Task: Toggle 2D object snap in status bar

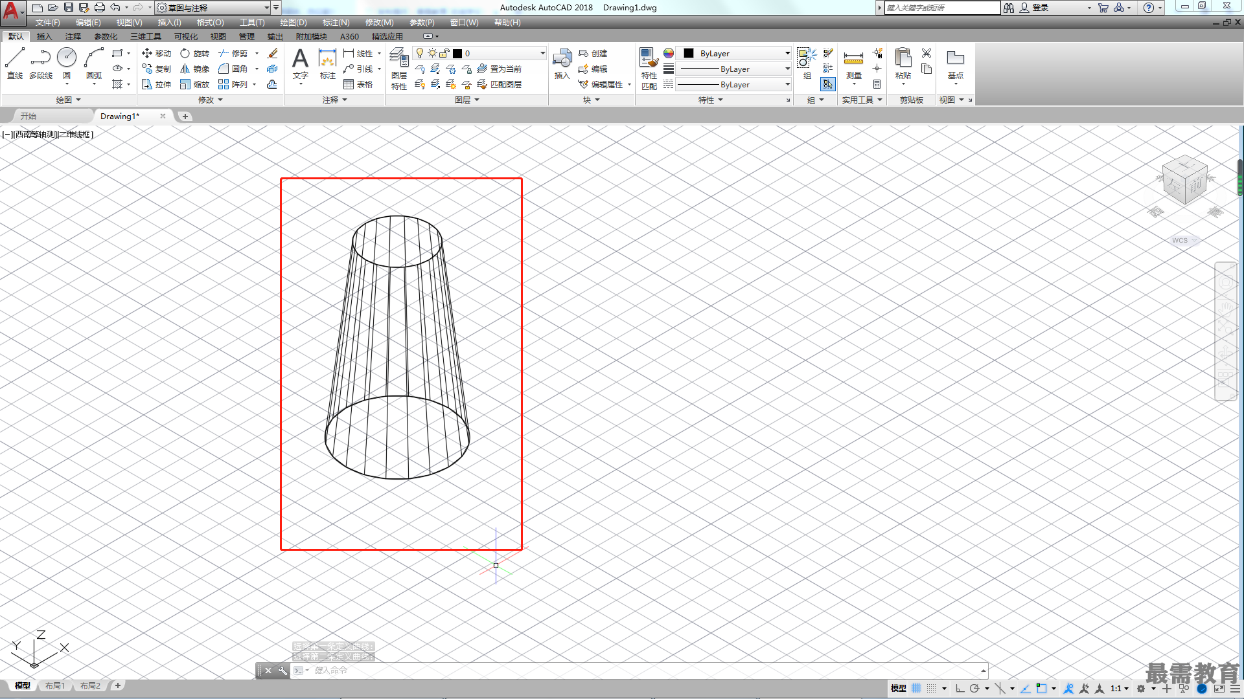Action: click(x=1041, y=688)
